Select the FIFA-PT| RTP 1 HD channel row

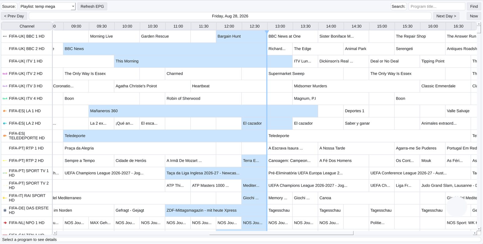pos(27,148)
